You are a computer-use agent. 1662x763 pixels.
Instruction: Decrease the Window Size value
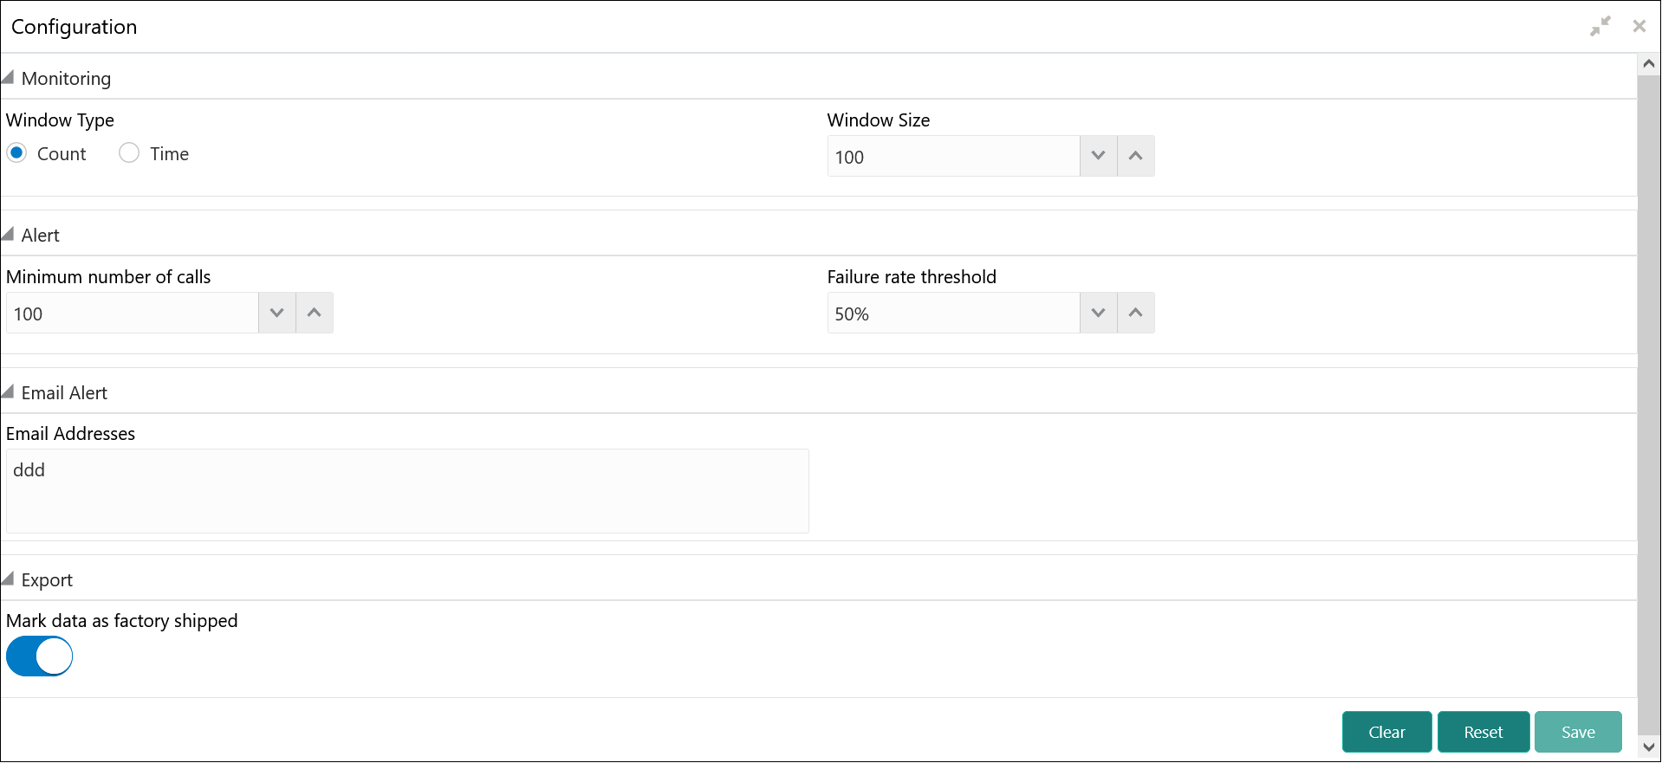[x=1098, y=156]
